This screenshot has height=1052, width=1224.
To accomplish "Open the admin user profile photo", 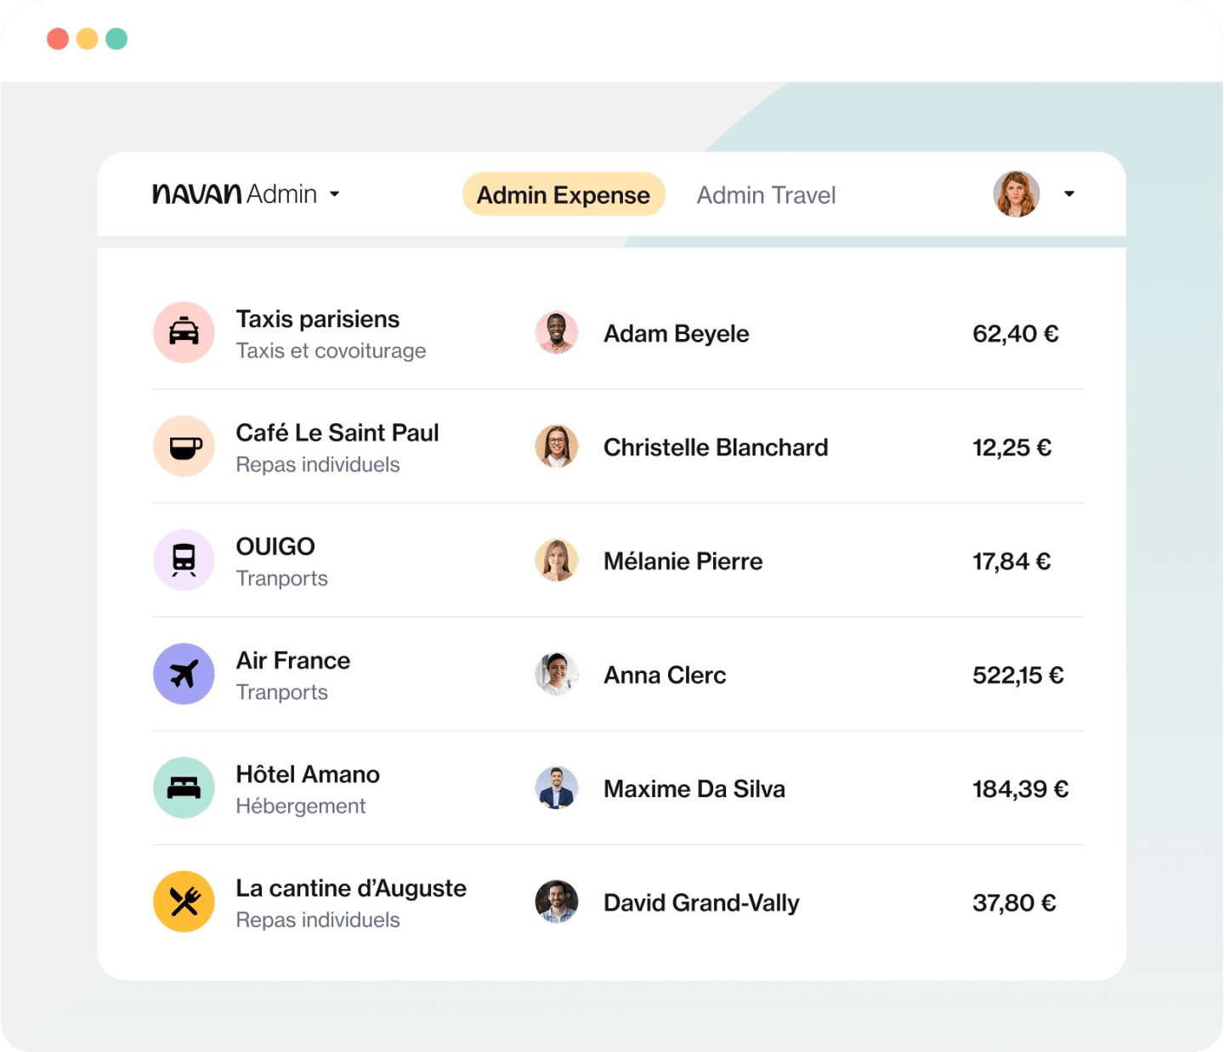I will pyautogui.click(x=1017, y=194).
